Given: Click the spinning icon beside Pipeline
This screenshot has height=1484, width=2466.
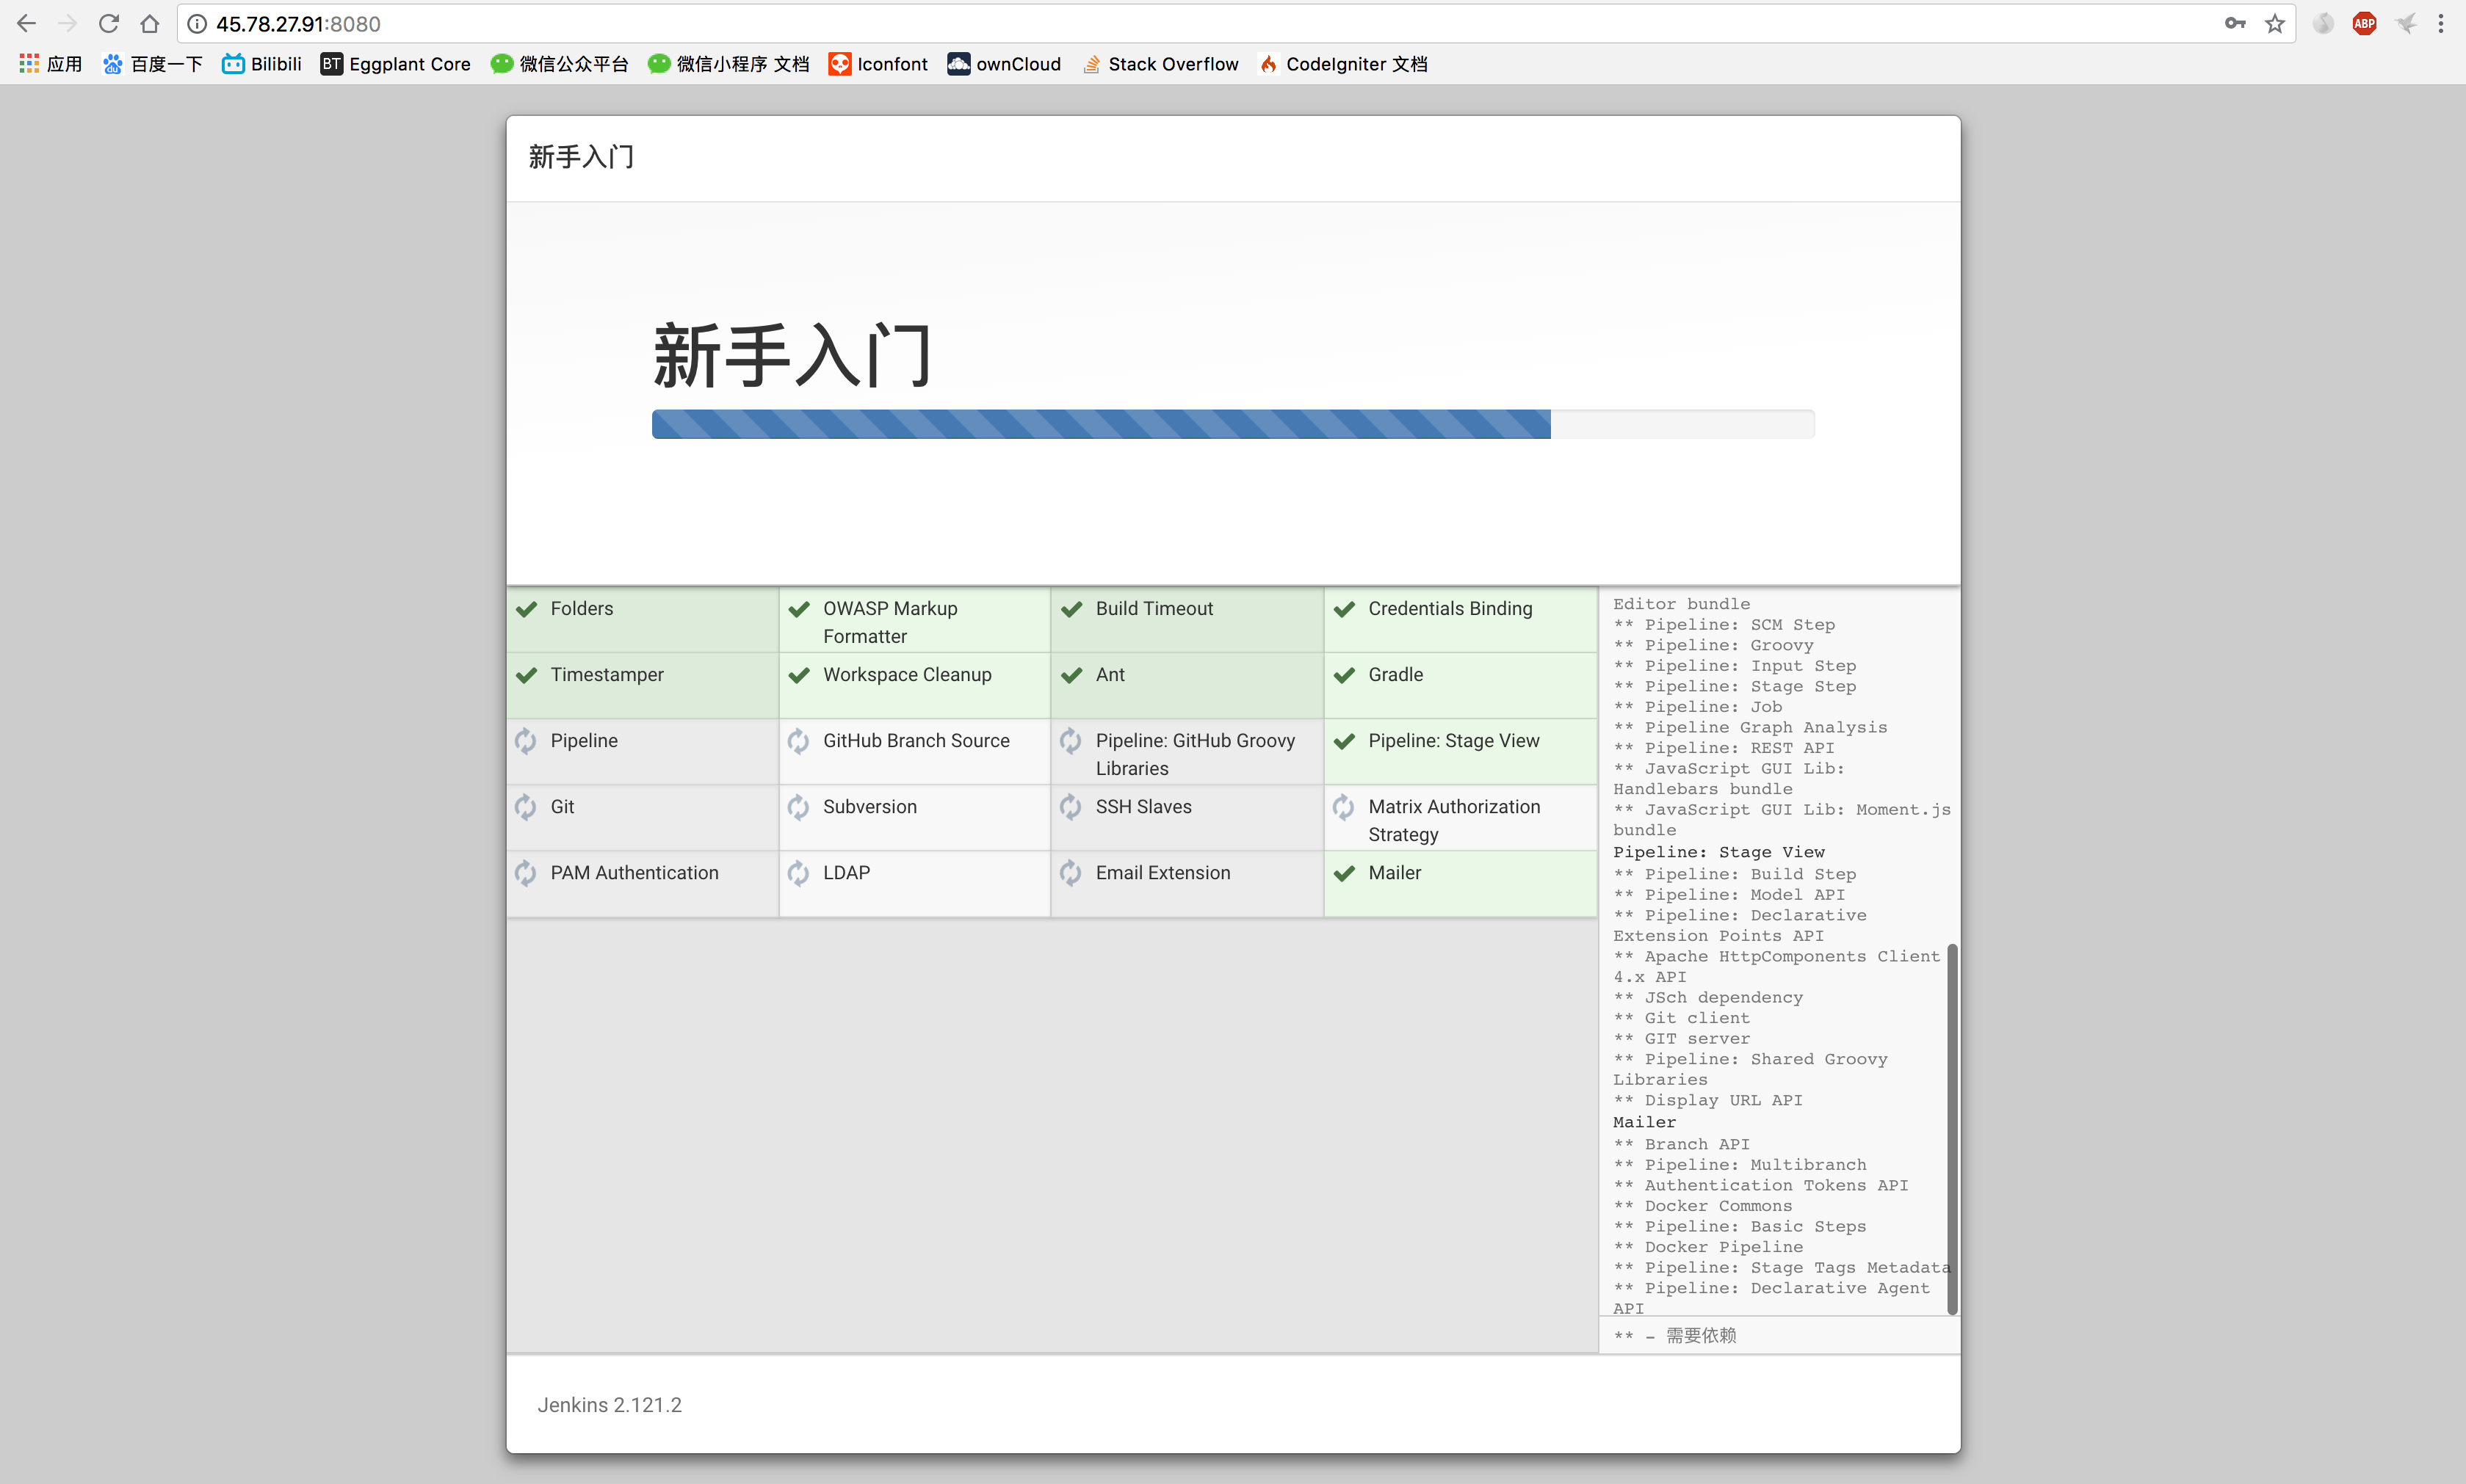Looking at the screenshot, I should (x=525, y=741).
